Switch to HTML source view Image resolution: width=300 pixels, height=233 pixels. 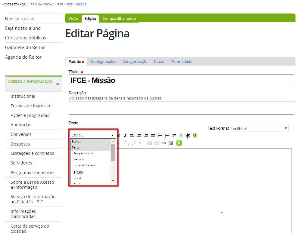click(163, 143)
